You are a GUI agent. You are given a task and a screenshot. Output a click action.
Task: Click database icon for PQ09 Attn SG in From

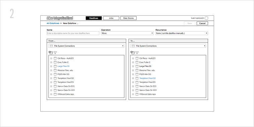point(55,74)
